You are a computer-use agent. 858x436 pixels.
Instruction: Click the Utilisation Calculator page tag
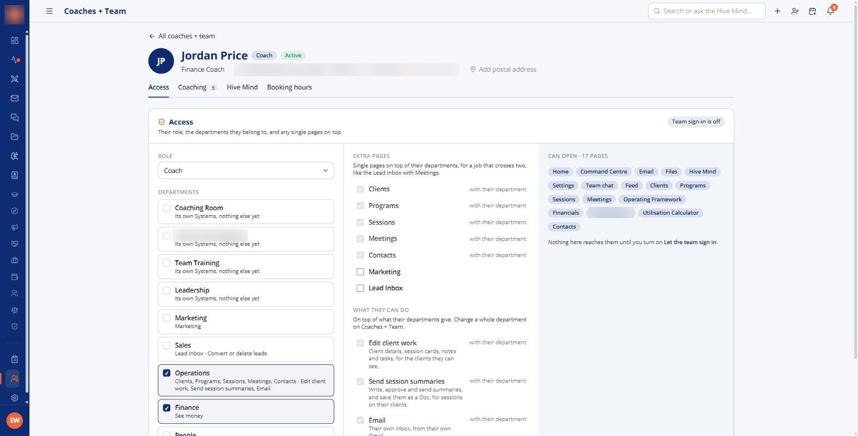tap(671, 213)
